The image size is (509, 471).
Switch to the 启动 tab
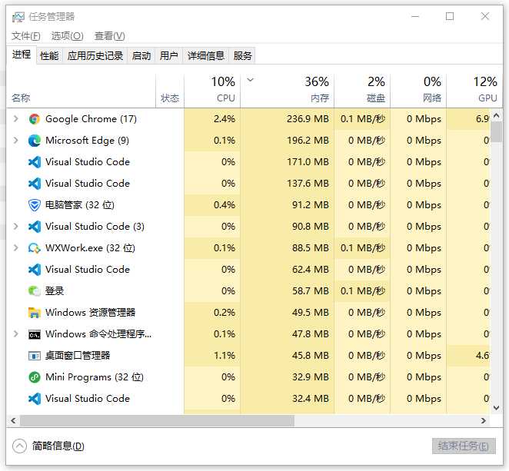click(141, 56)
